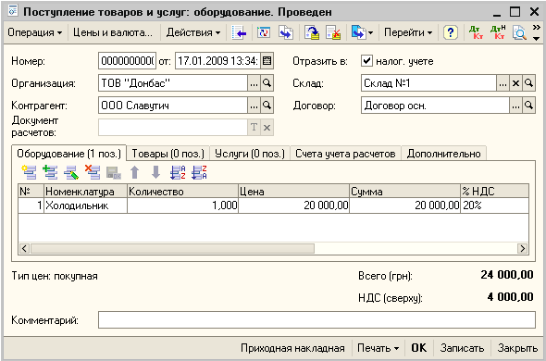Delete the current row icon with red cross
Screen dimensions: 546x361
click(93, 172)
